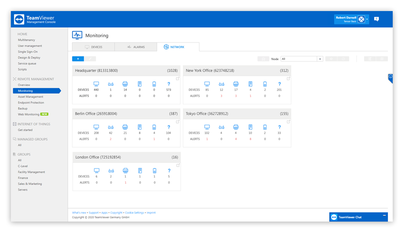Minimize the TeamViewer Chat panel
Screen dimensions: 404x236
pyautogui.click(x=384, y=216)
